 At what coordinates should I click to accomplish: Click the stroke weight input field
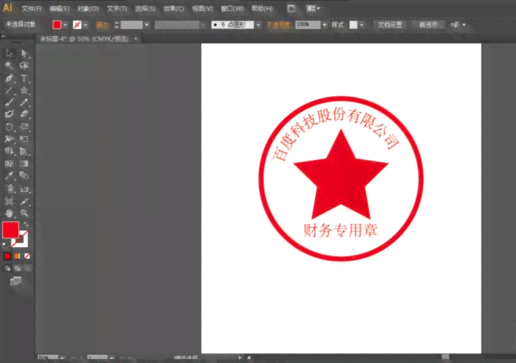132,24
